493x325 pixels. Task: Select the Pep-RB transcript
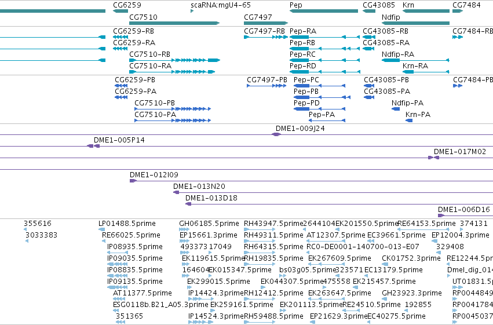coord(324,49)
